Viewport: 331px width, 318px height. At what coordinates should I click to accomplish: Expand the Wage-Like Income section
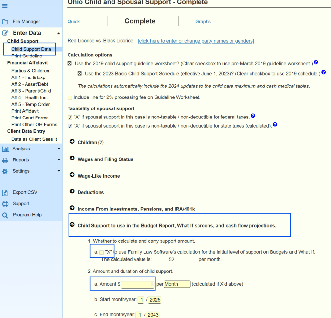coord(72,175)
